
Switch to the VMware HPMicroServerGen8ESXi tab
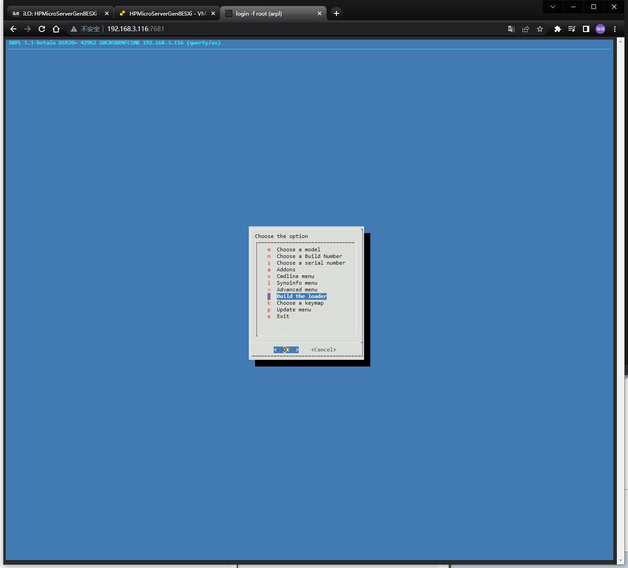pos(165,13)
